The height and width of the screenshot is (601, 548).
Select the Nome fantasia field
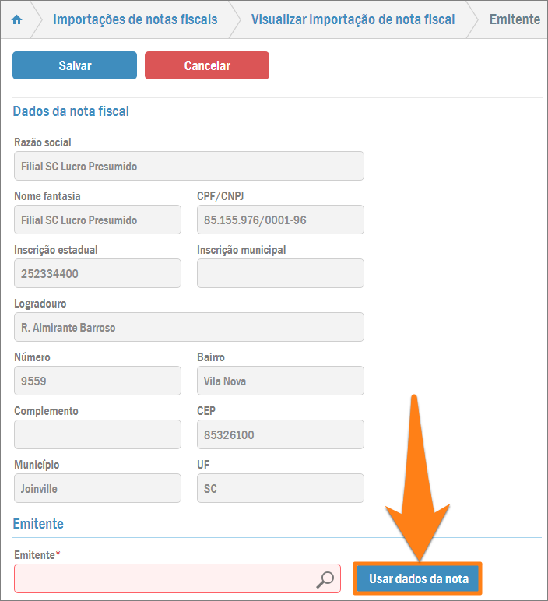(x=97, y=220)
